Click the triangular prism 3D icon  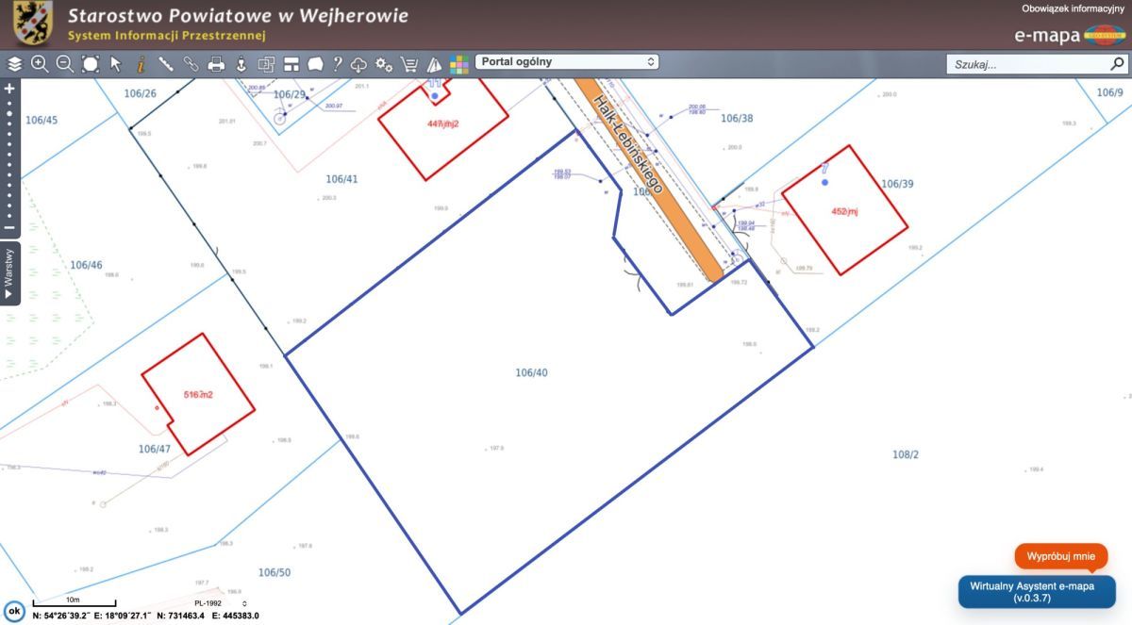pos(434,64)
